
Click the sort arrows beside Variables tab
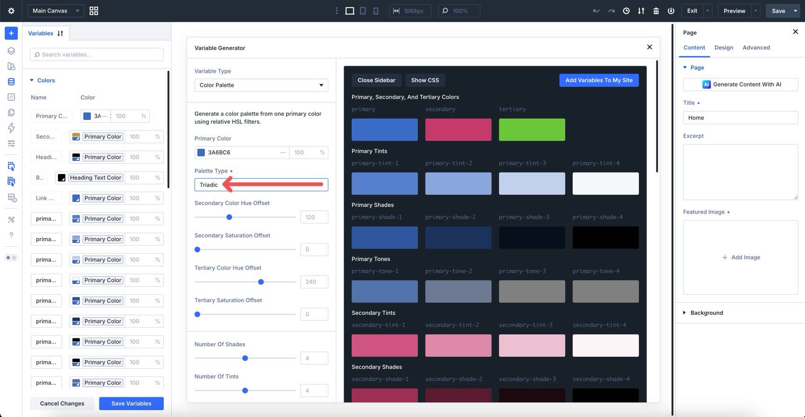point(60,33)
